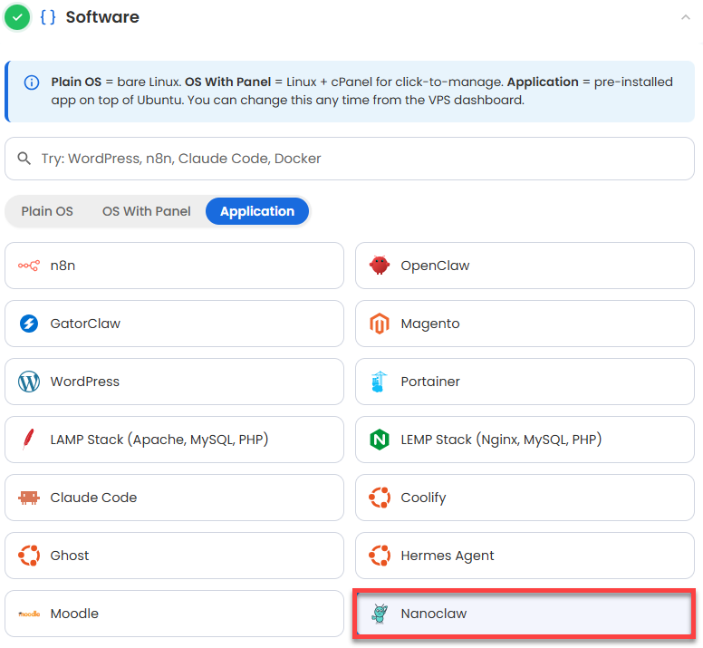703x648 pixels.
Task: Click the orange Magento logo icon
Action: point(380,324)
